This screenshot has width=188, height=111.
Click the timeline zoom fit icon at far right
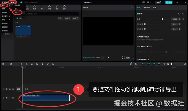point(185,64)
